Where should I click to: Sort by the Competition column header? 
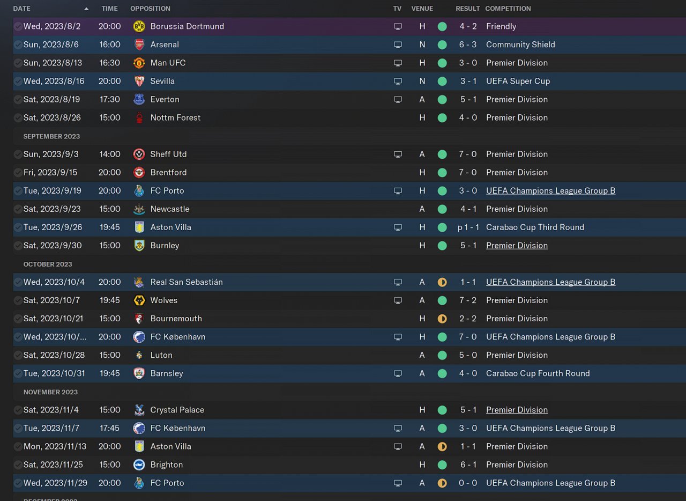508,9
